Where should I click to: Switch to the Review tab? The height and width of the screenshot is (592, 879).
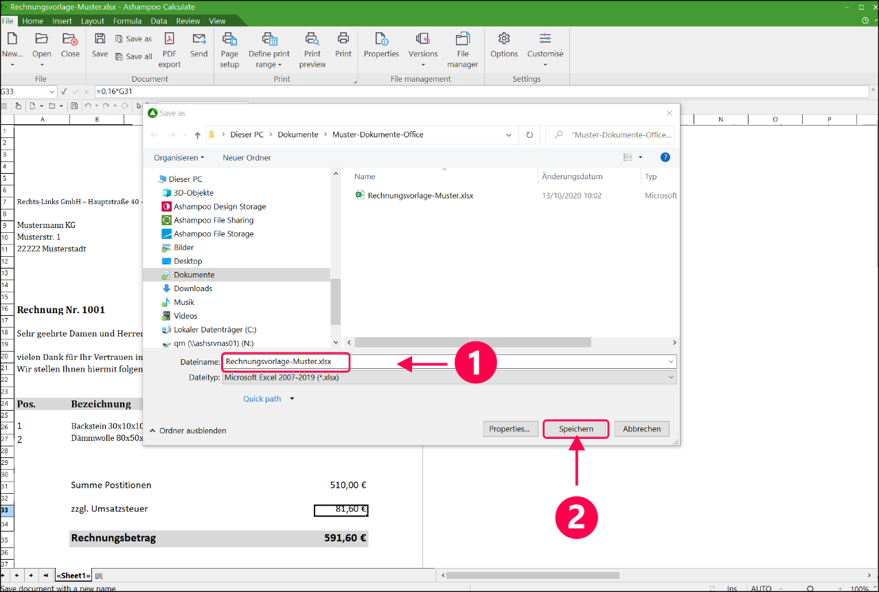click(x=188, y=21)
